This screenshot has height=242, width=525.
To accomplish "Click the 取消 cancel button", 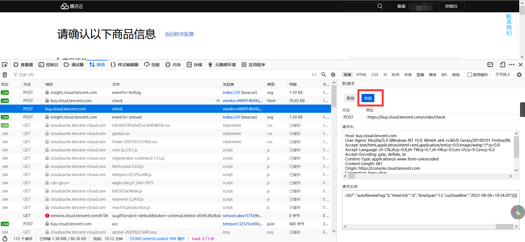I will 350,98.
